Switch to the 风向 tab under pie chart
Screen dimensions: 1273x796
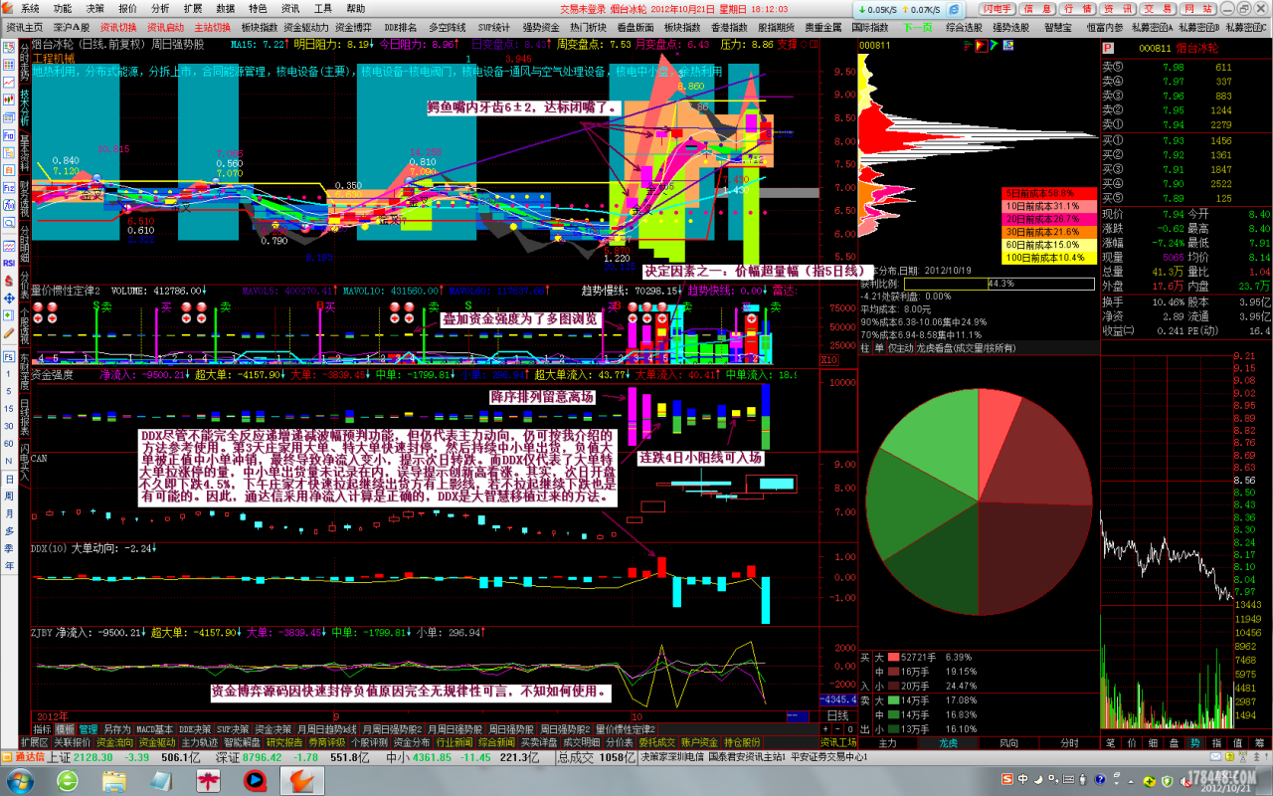pos(1008,742)
